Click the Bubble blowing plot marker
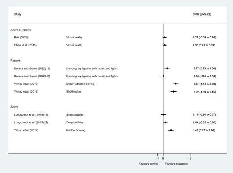The width and height of the screenshot is (233, 173). point(171,130)
